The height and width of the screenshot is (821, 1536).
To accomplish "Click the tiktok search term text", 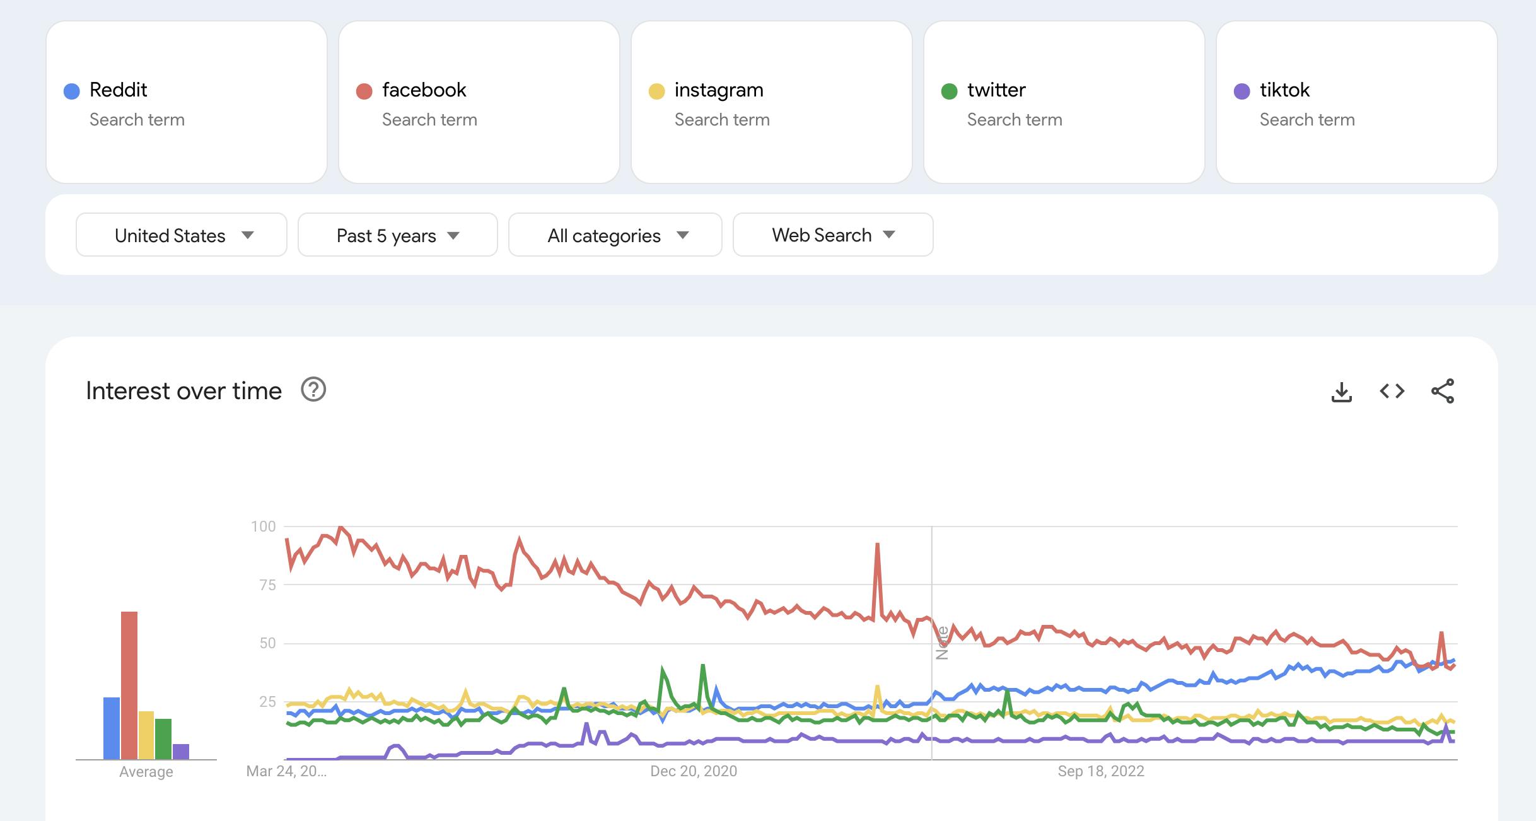I will click(1284, 90).
